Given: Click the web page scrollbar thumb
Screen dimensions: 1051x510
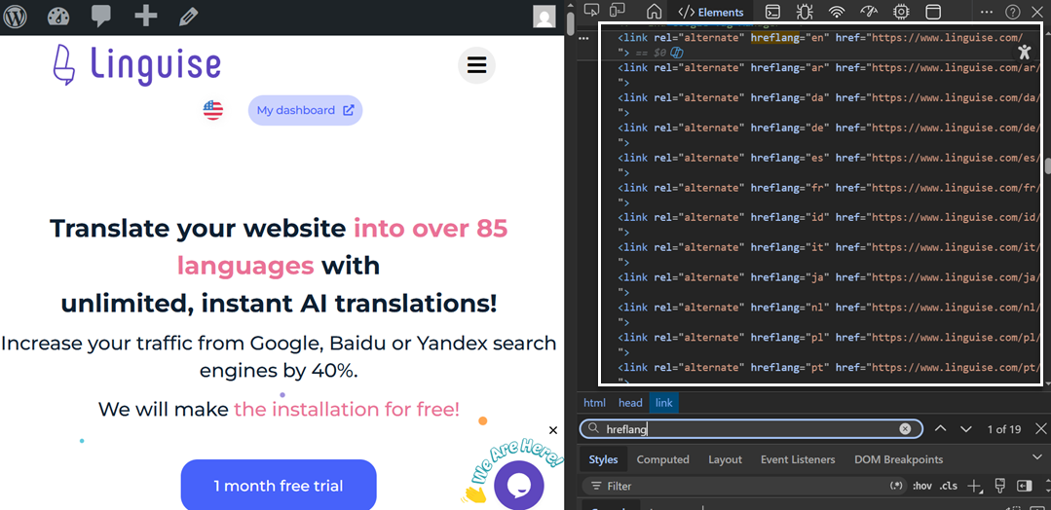Looking at the screenshot, I should coord(571,24).
